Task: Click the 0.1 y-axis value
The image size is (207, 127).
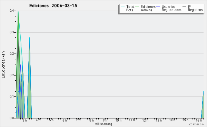Action: [12, 96]
